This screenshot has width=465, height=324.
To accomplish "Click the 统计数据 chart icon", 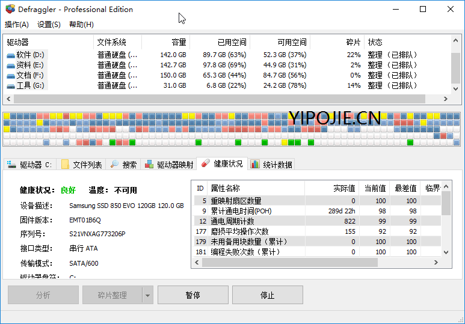I will click(x=254, y=164).
